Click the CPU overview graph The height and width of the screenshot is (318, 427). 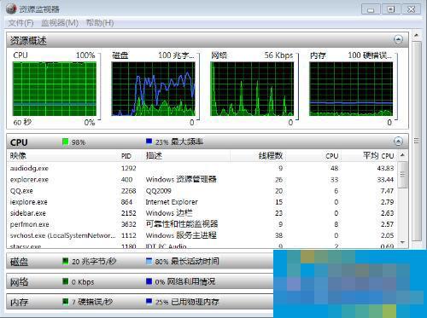55,89
